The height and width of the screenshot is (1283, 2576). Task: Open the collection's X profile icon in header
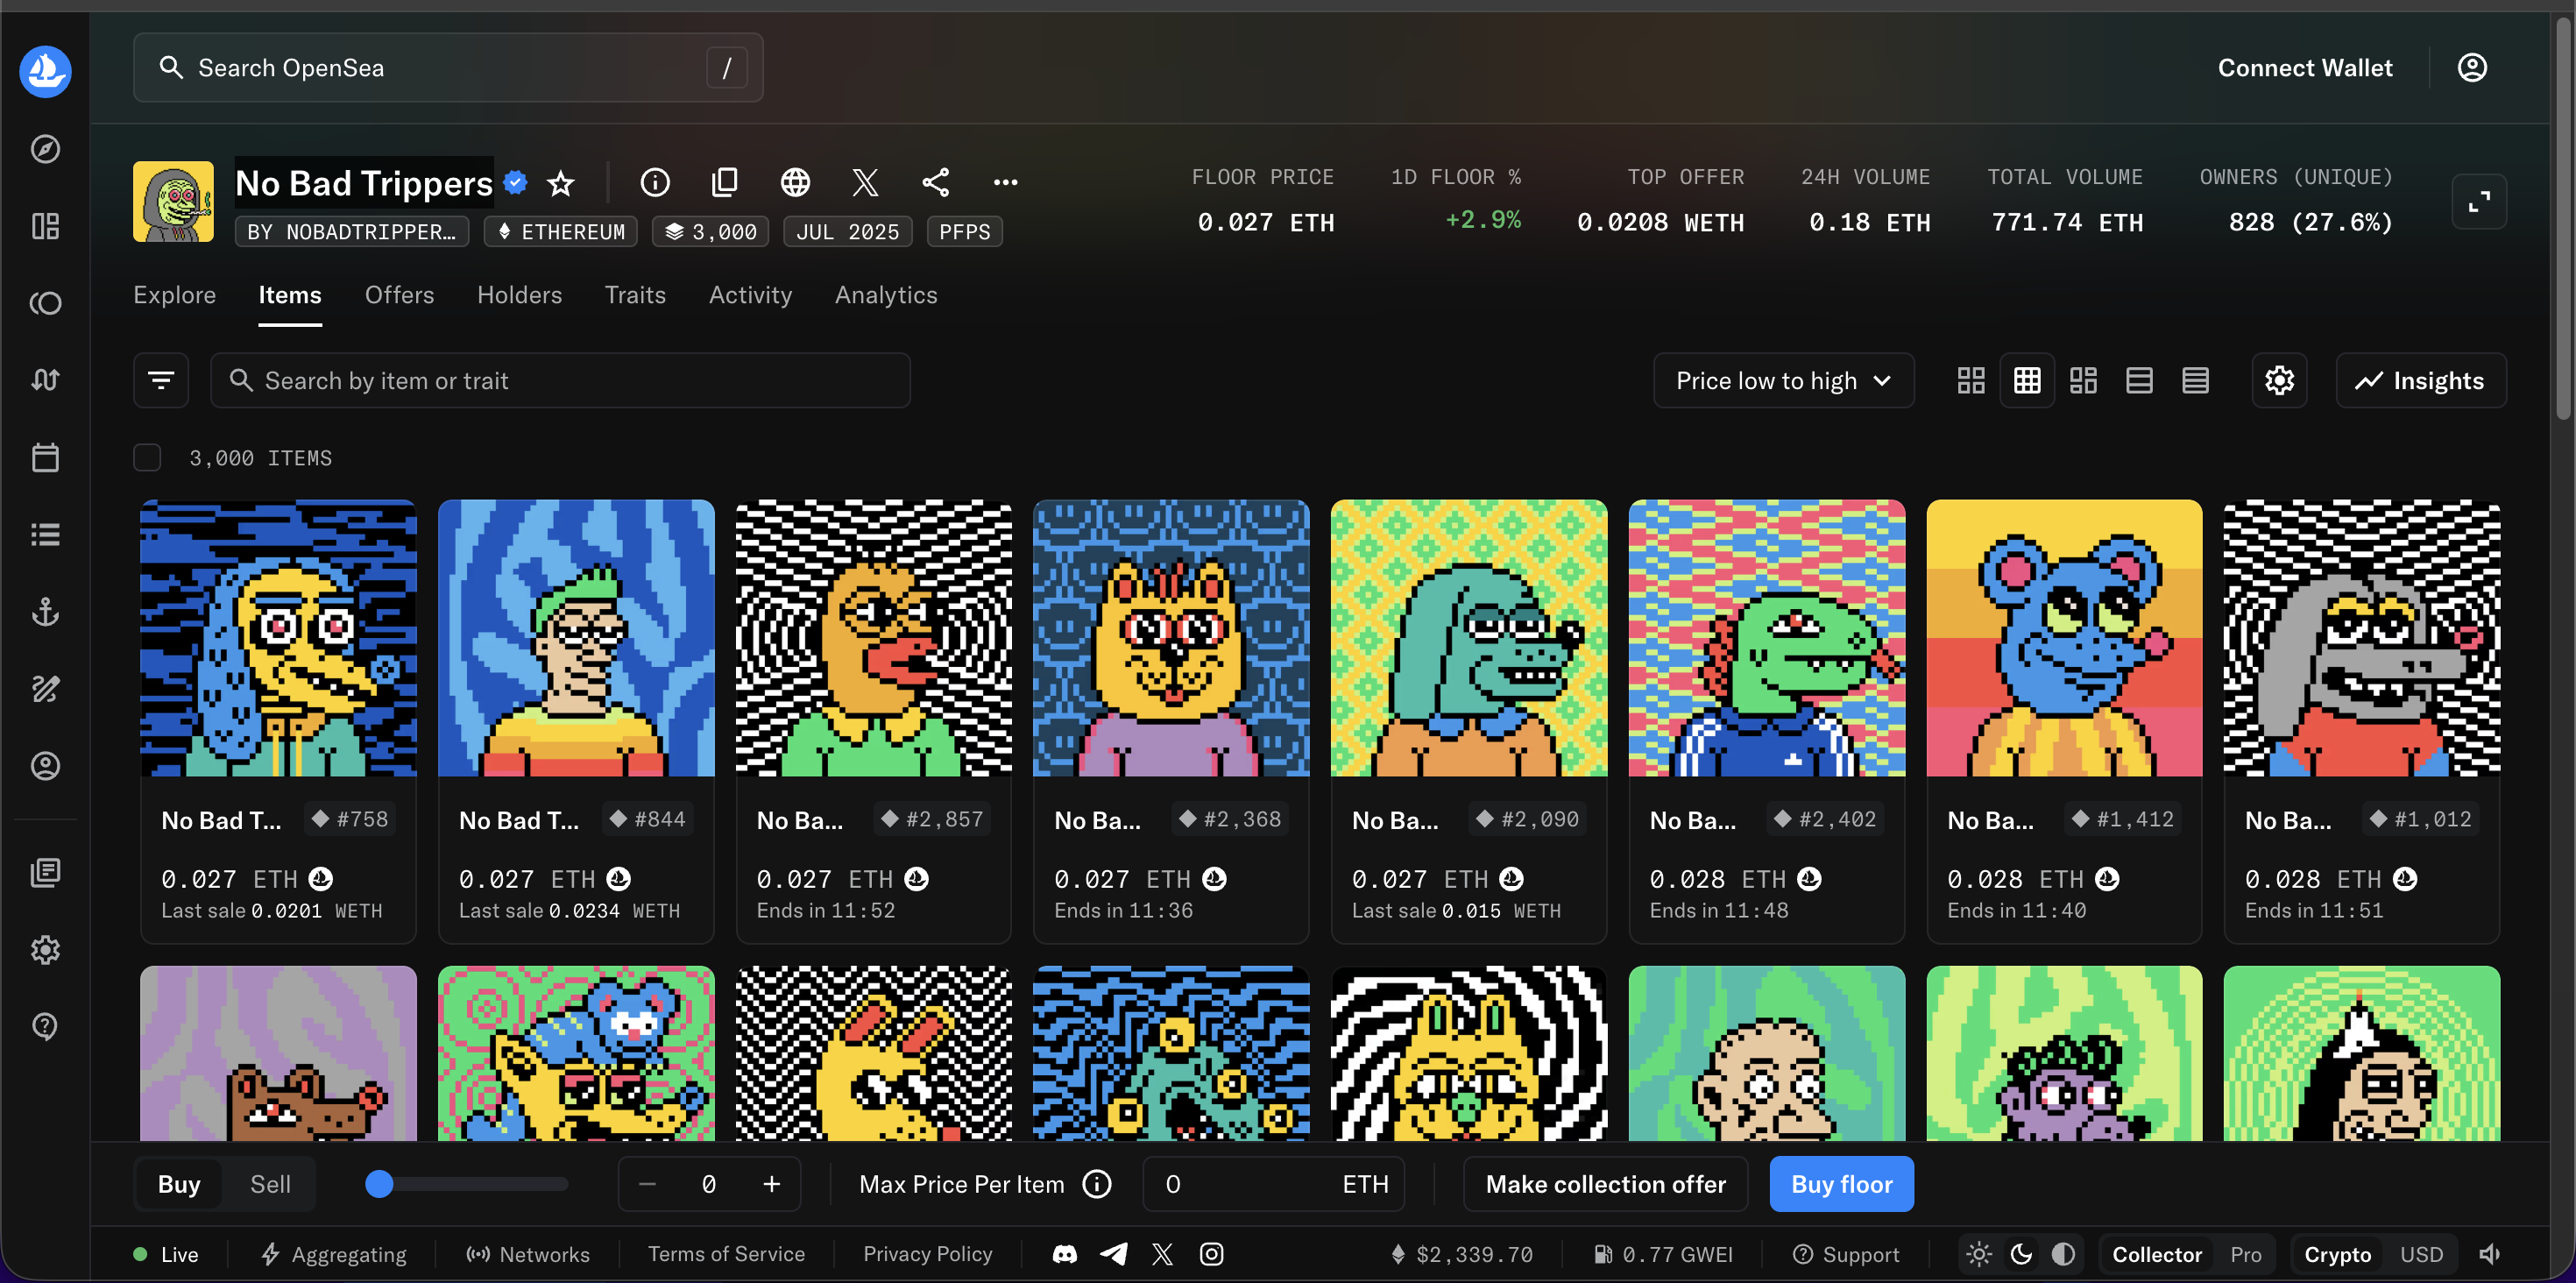tap(865, 182)
